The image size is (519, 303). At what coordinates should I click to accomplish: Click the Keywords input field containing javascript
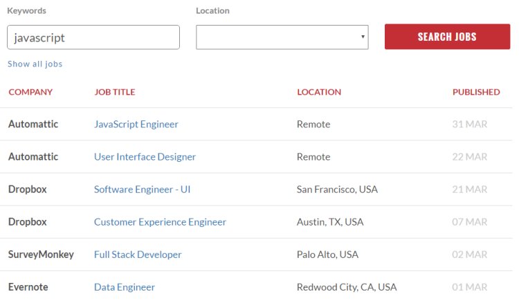(x=93, y=37)
